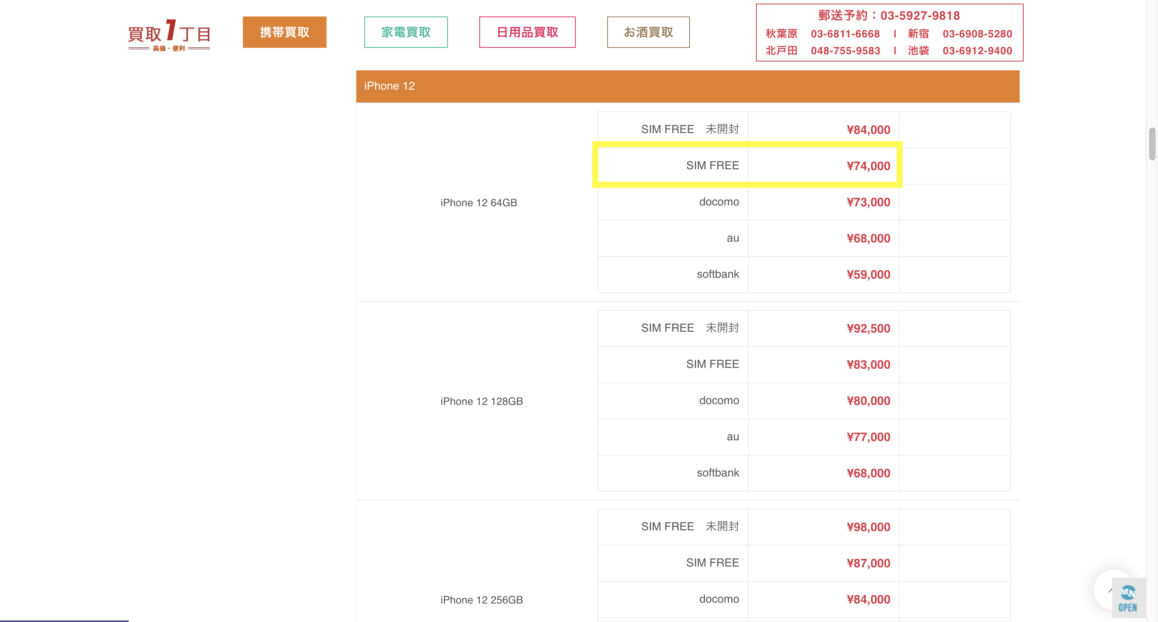
Task: Click the ¥80,000 docomo 128GB price
Action: (x=868, y=401)
